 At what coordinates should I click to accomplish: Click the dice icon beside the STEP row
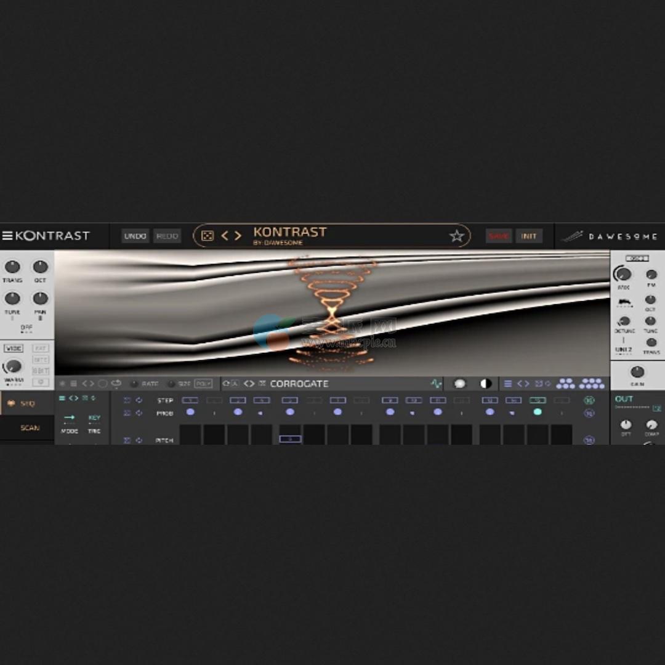click(x=127, y=399)
